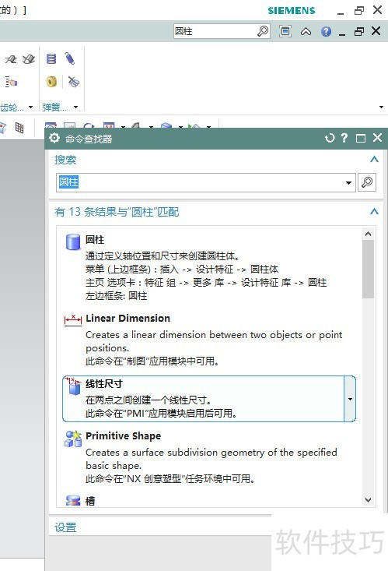
Task: Select the extension spring icon
Action: (x=70, y=58)
